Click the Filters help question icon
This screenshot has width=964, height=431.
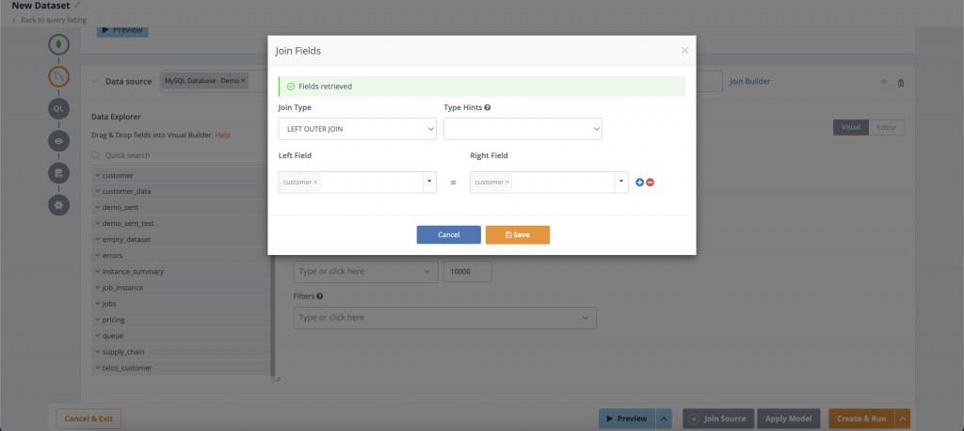[320, 296]
